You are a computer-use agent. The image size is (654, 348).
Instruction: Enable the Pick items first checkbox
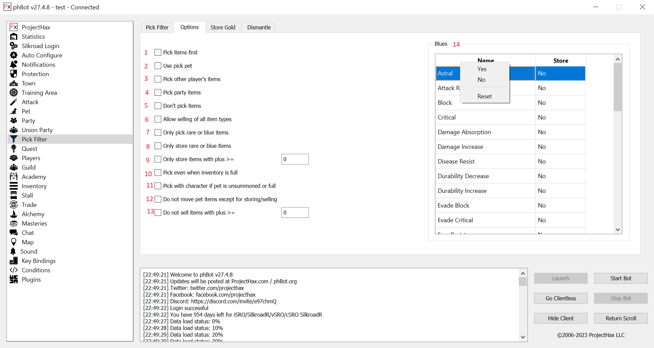click(158, 52)
